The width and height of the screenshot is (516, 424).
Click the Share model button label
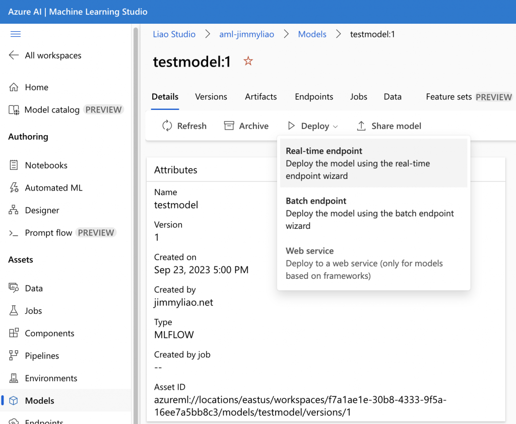396,126
